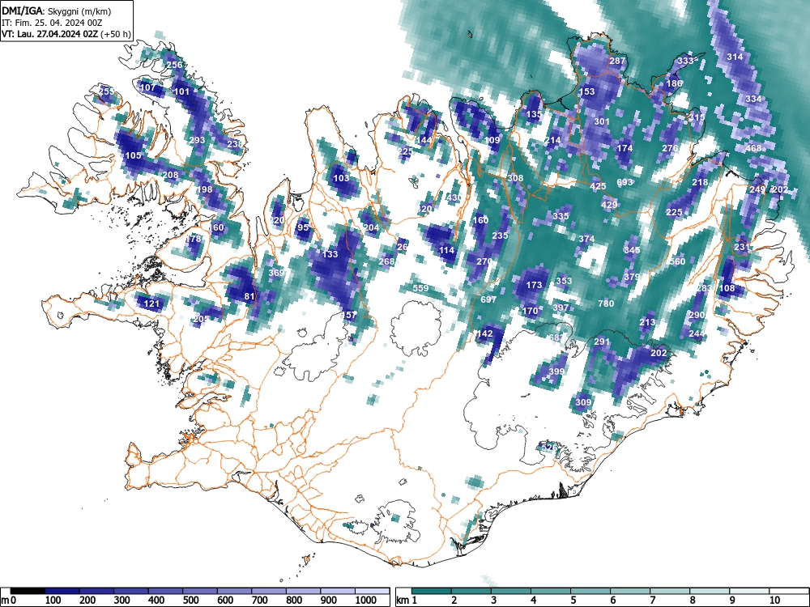The height and width of the screenshot is (607, 810).
Task: Click visibility value 256 in the Westfjords
Action: (x=175, y=65)
